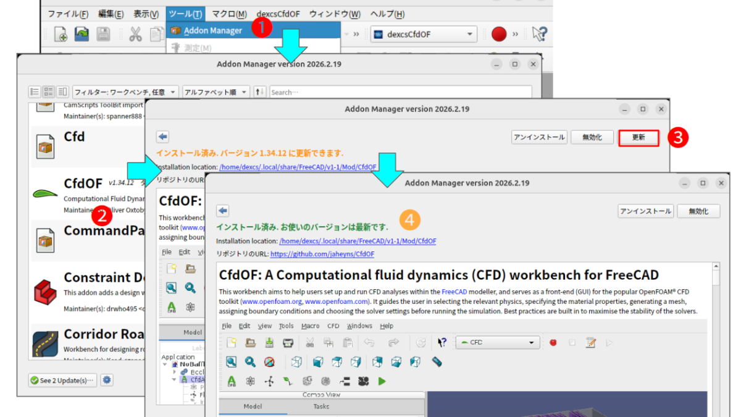Open the github.com/jaheyns/CfdOF repository link
This screenshot has height=417, width=741.
[x=322, y=254]
